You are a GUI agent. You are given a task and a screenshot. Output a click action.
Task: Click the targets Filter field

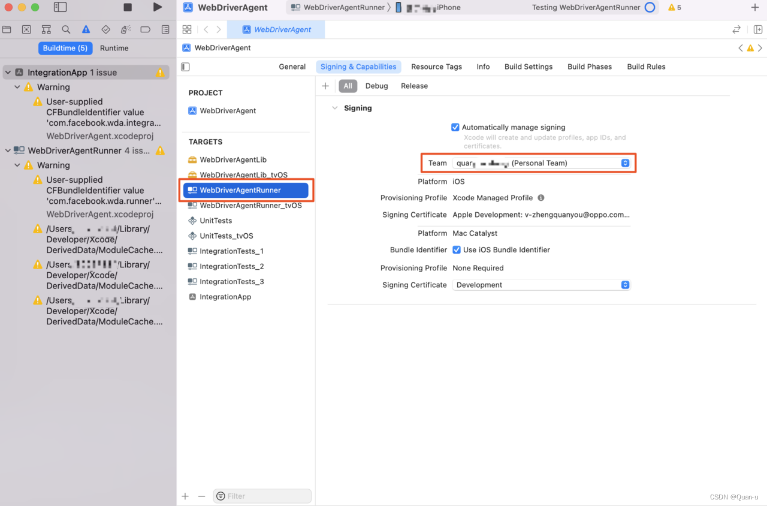click(x=262, y=496)
